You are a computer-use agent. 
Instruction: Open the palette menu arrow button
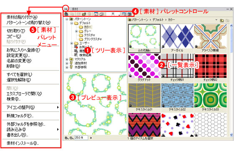(x=66, y=9)
